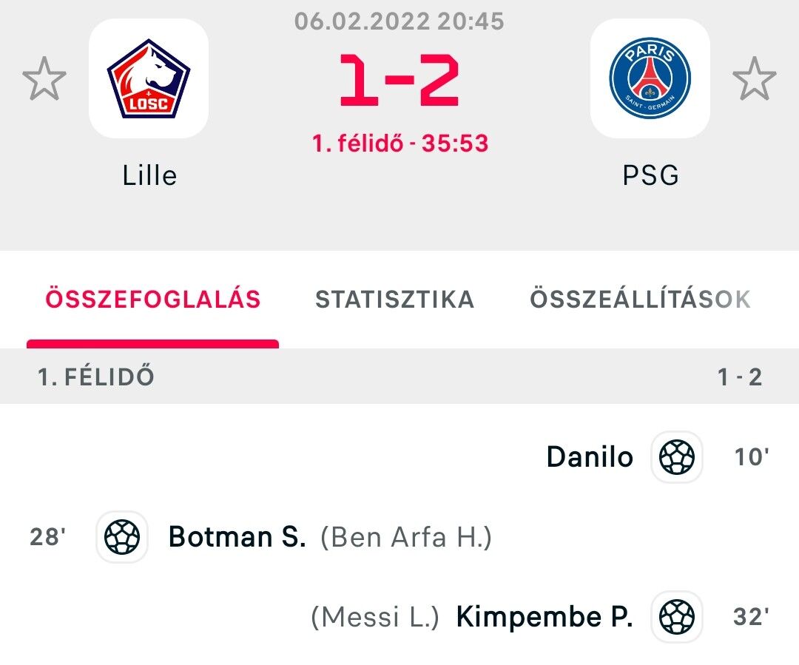Screen dimensions: 799x665
Task: View Botman S. player details
Action: pyautogui.click(x=237, y=537)
